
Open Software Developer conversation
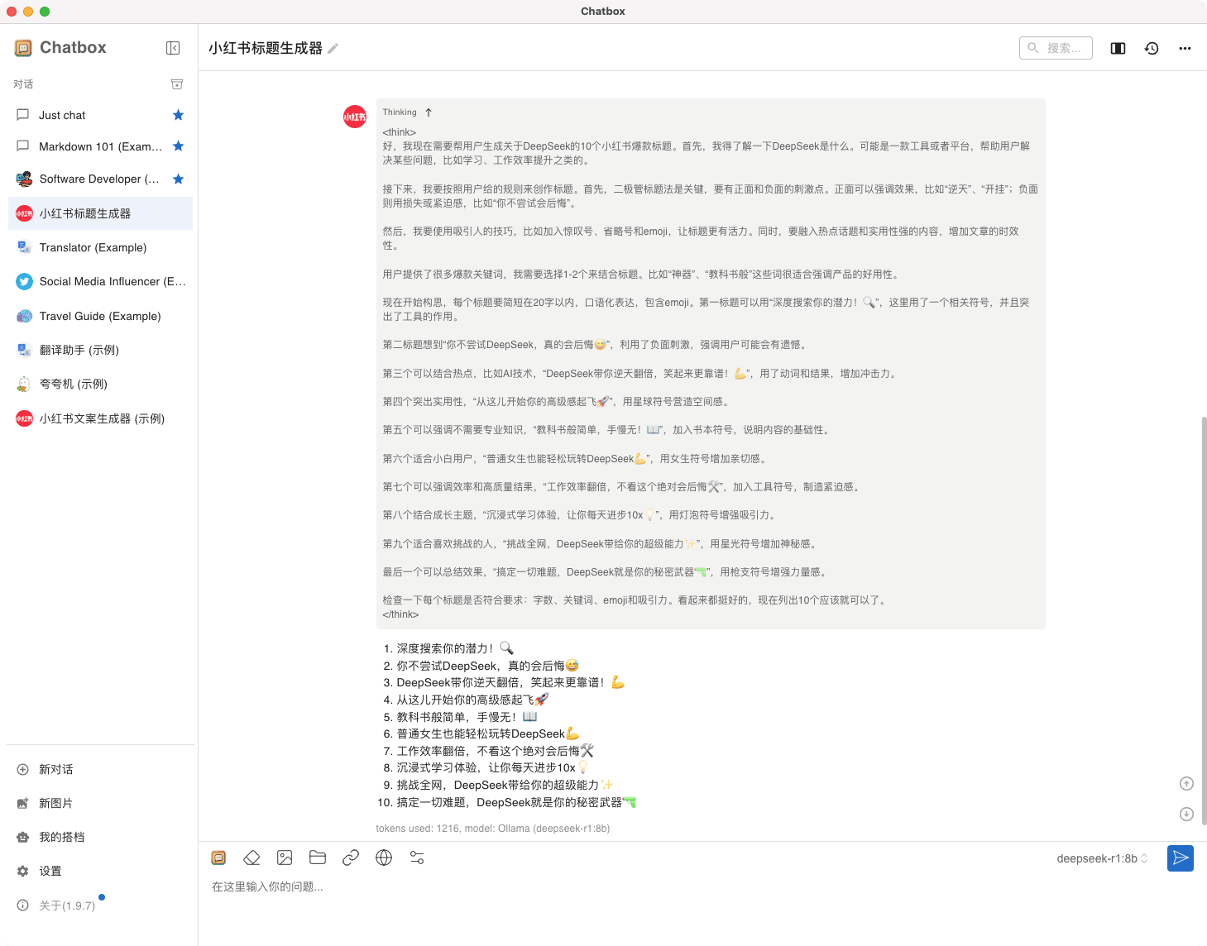pos(100,179)
